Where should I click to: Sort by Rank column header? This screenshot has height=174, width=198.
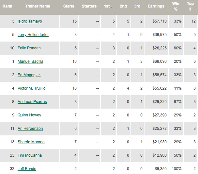point(8,6)
